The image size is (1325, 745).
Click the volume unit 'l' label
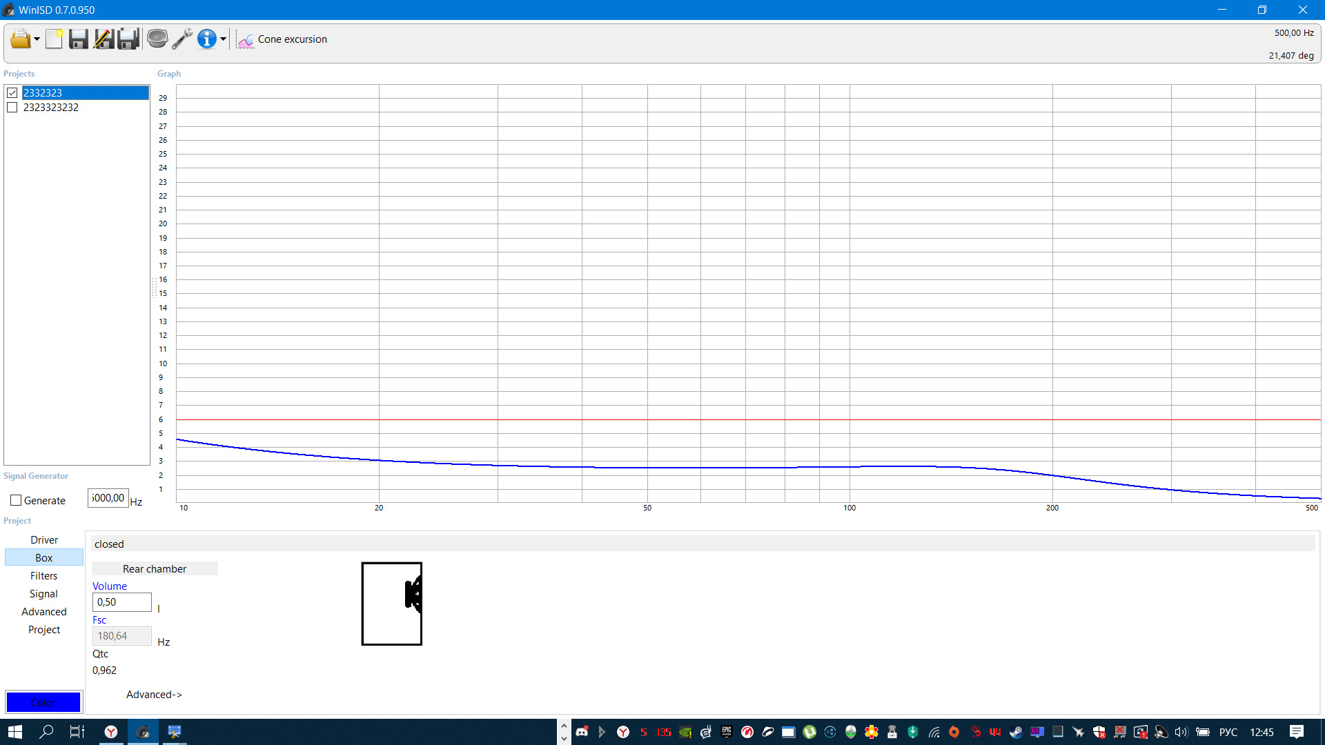159,609
